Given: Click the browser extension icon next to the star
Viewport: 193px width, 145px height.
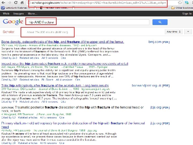Looking at the screenshot, I should [x=187, y=2].
